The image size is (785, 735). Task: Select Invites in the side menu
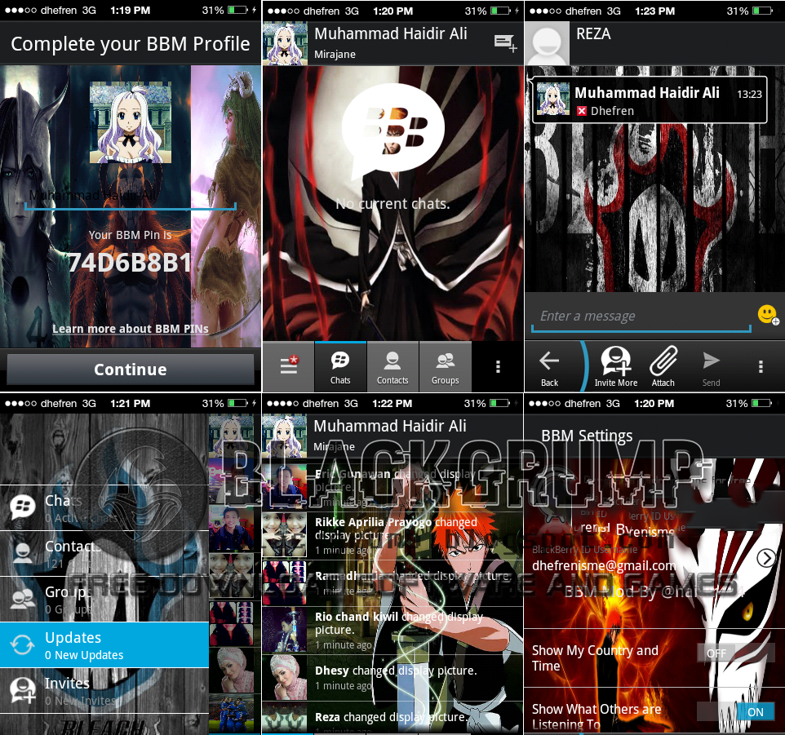pyautogui.click(x=104, y=690)
